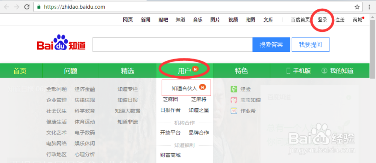Open 知道大数据 menu entry
The image size is (376, 163).
(127, 111)
